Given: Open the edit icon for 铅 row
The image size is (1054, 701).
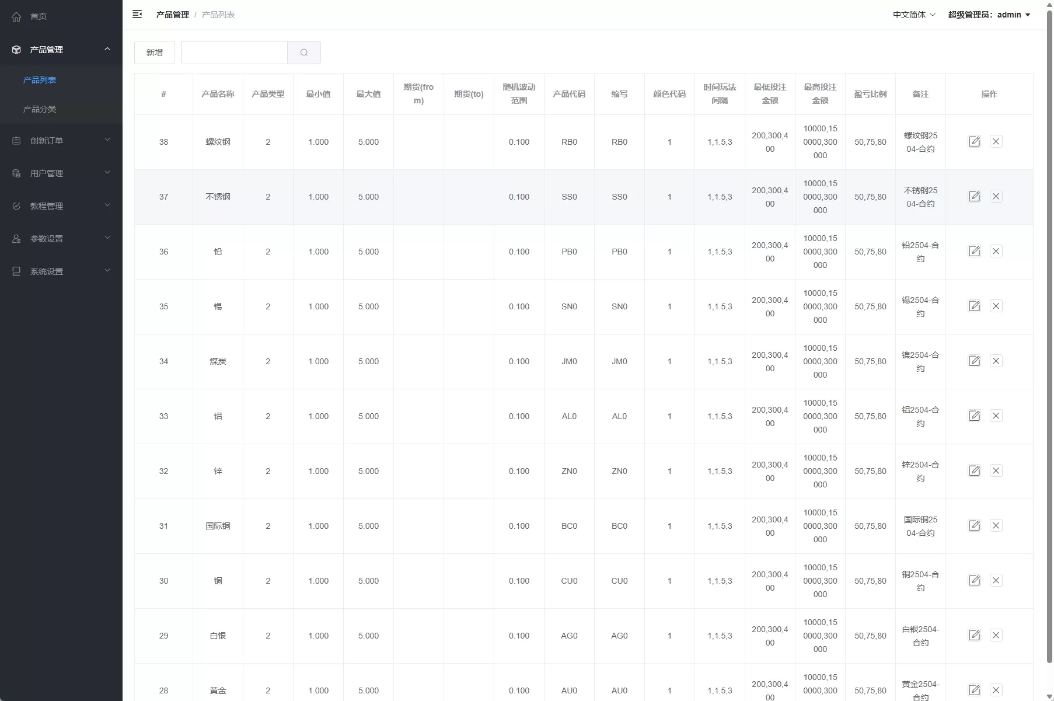Looking at the screenshot, I should coord(974,252).
